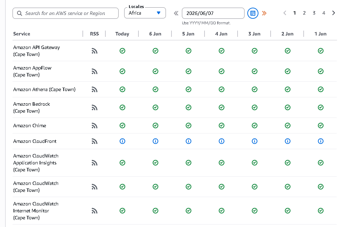
Task: Go to page 1 of results
Action: [x=294, y=13]
